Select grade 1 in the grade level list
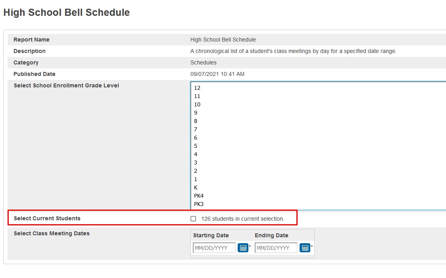Image resolution: width=446 pixels, height=278 pixels. (x=196, y=179)
